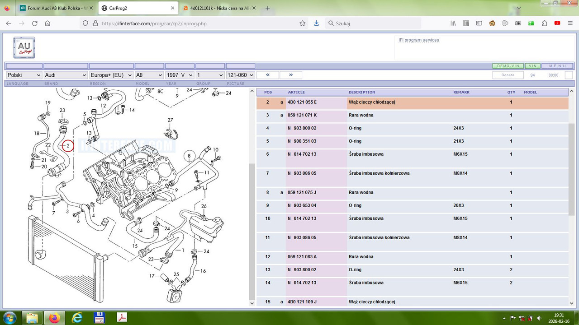
Task: Close the CarProg2 tab
Action: point(172,8)
